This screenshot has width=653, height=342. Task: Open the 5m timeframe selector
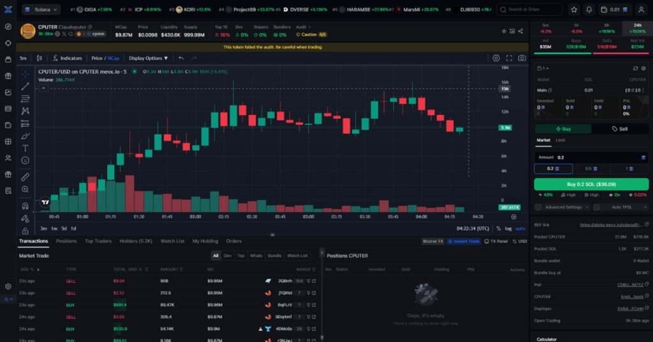[x=23, y=58]
